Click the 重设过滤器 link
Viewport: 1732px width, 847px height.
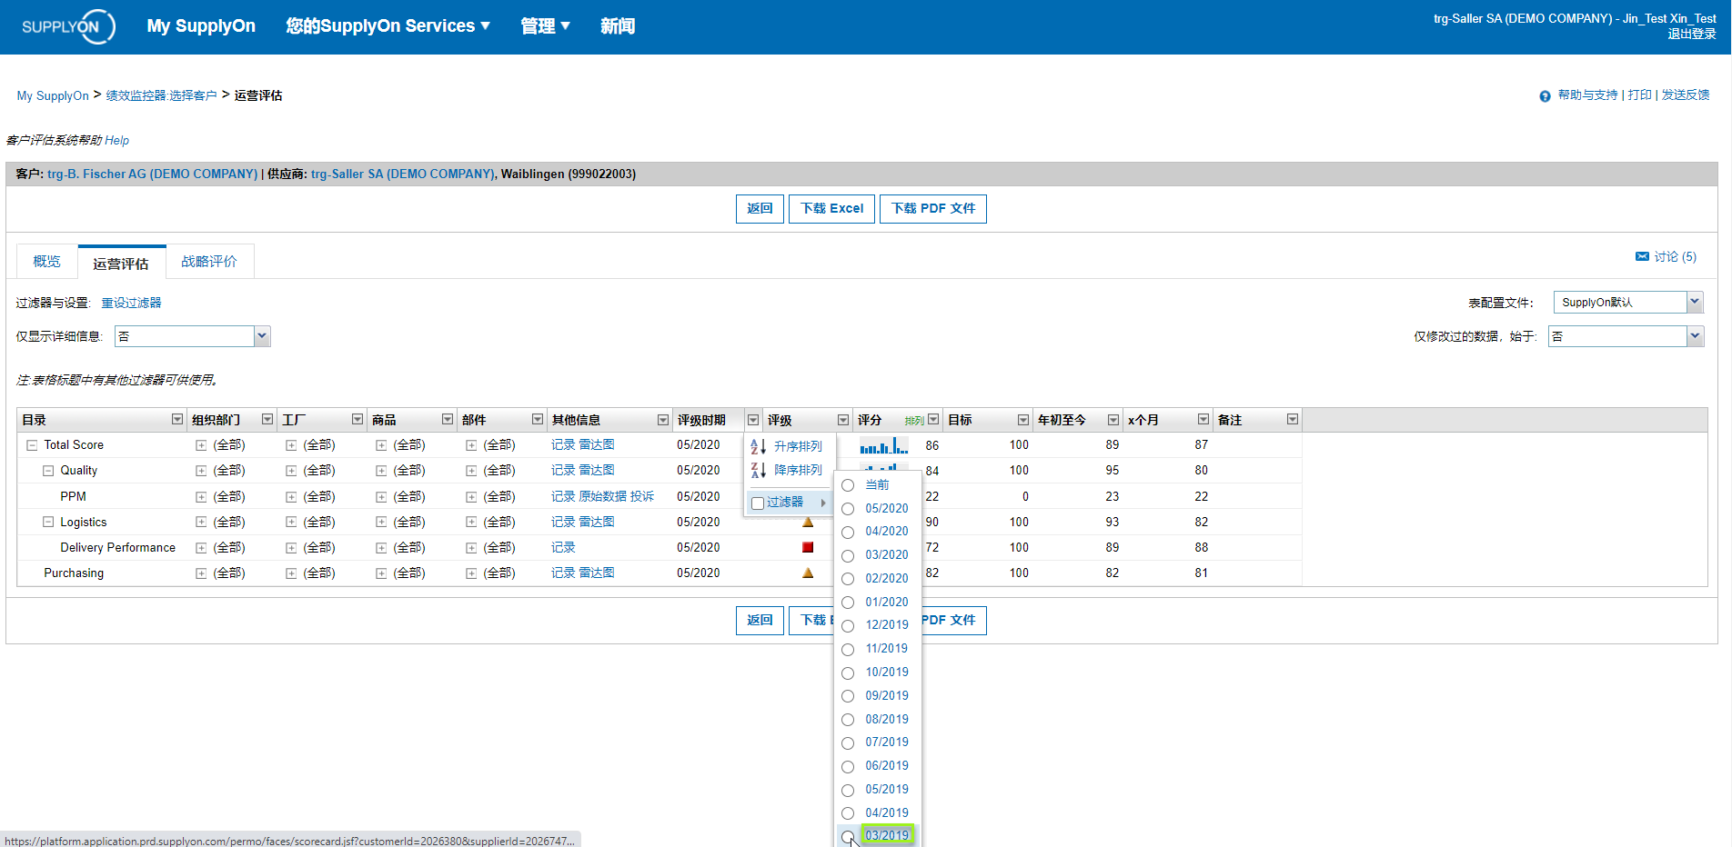coord(131,303)
